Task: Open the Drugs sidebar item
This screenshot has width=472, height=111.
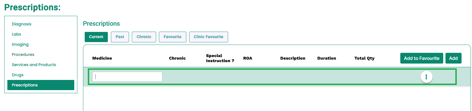Action: [18, 75]
